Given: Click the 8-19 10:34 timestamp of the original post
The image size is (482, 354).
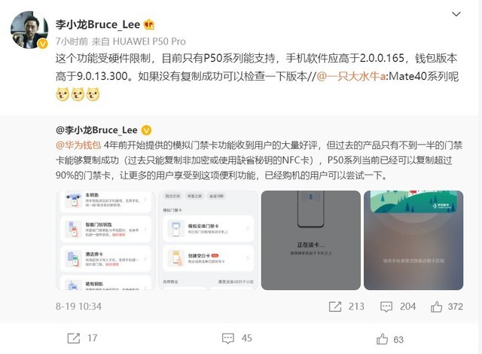Looking at the screenshot, I should (78, 307).
